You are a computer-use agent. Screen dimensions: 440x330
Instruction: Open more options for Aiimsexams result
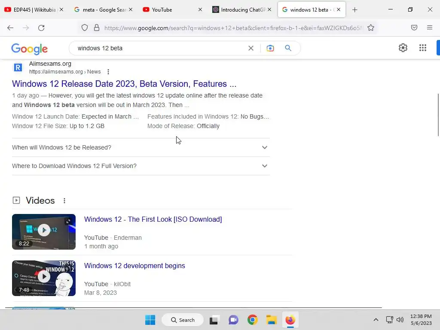tap(108, 72)
